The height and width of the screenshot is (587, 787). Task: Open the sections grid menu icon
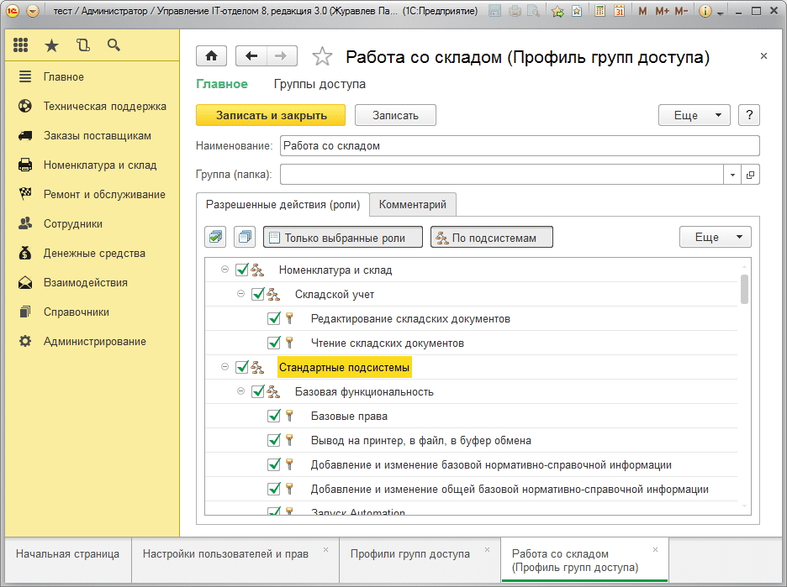(x=20, y=45)
